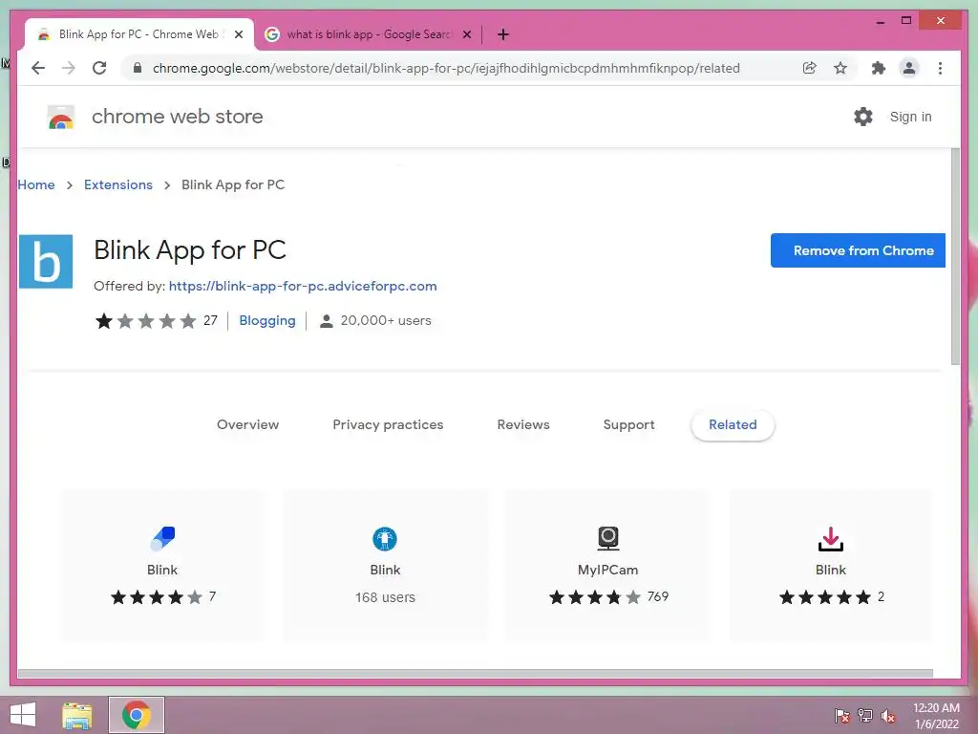978x734 pixels.
Task: Open the taskbar clock showing 12:20 AM
Action: coord(936,715)
